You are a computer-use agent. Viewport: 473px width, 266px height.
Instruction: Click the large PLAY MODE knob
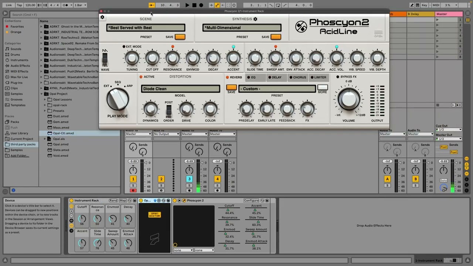pyautogui.click(x=118, y=99)
